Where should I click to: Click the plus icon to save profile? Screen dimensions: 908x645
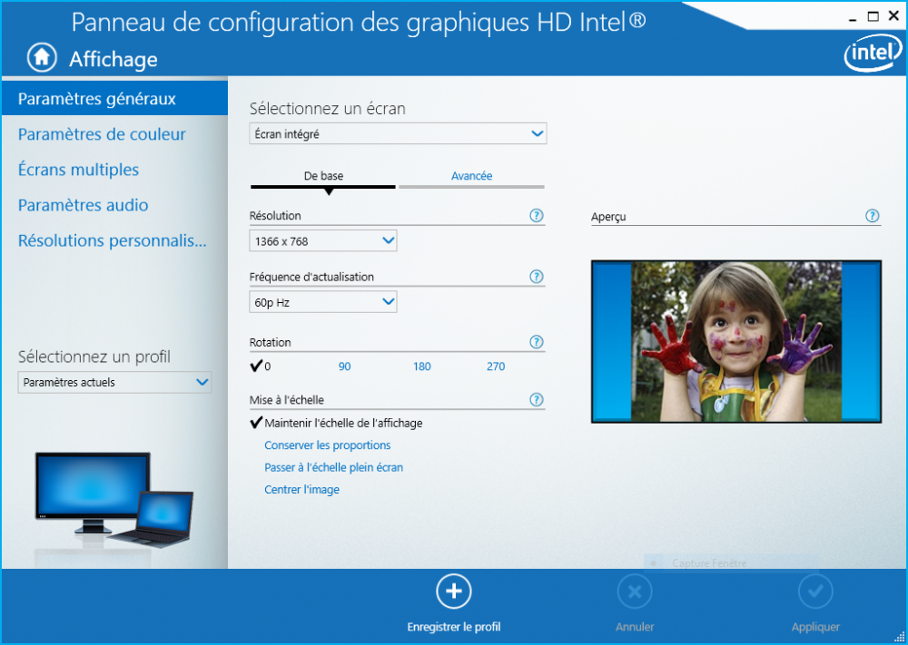pyautogui.click(x=453, y=591)
